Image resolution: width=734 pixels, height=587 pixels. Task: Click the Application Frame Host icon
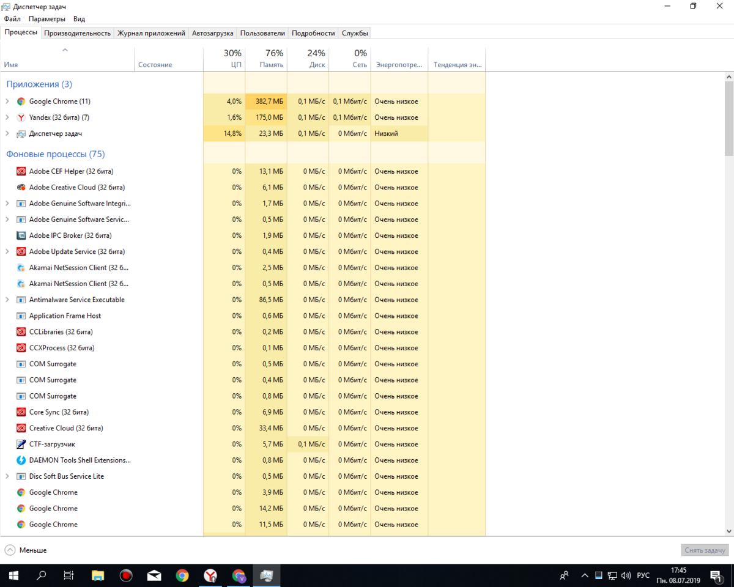pos(21,316)
